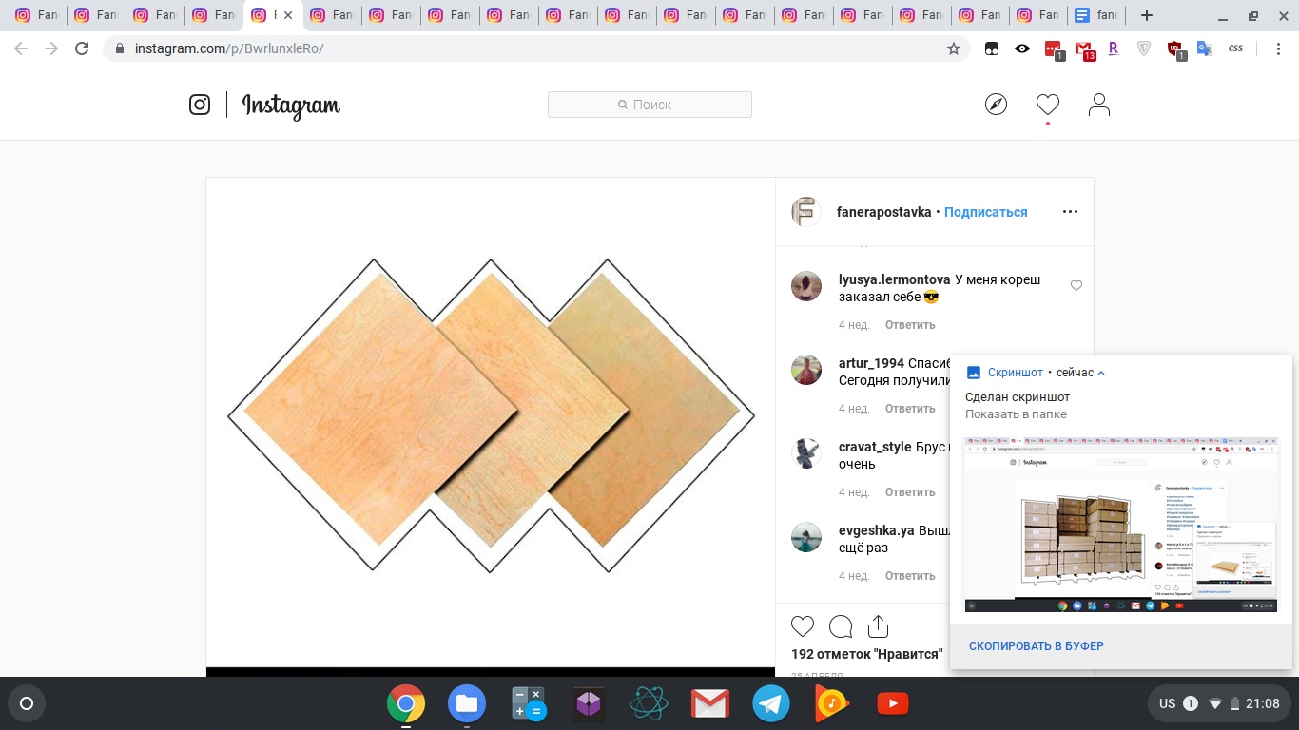
Task: Launch Telegram from the shelf
Action: (771, 703)
